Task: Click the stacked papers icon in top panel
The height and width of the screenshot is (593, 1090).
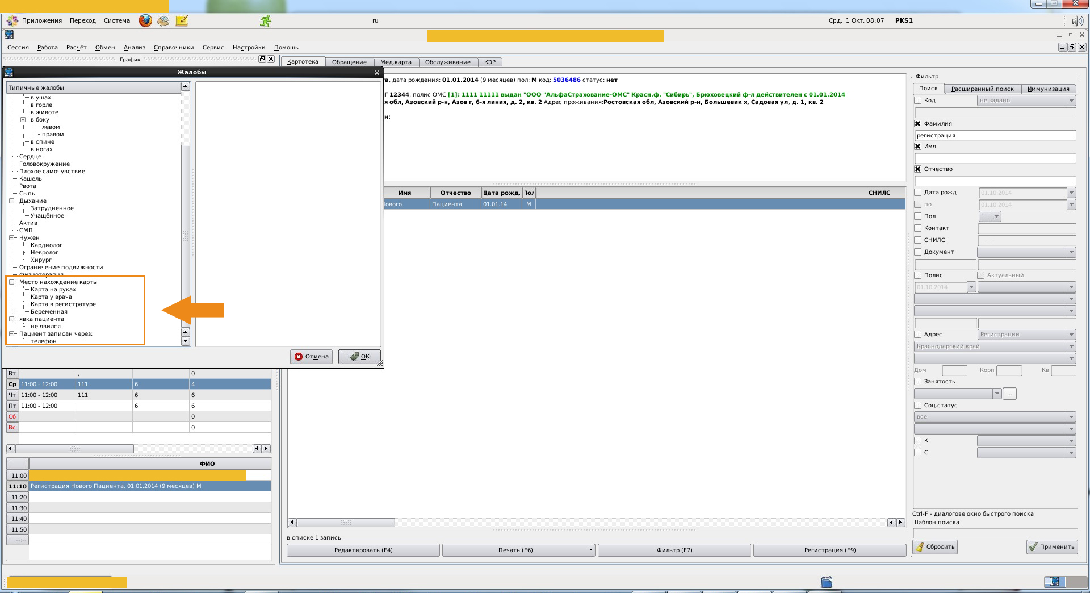Action: pyautogui.click(x=163, y=21)
